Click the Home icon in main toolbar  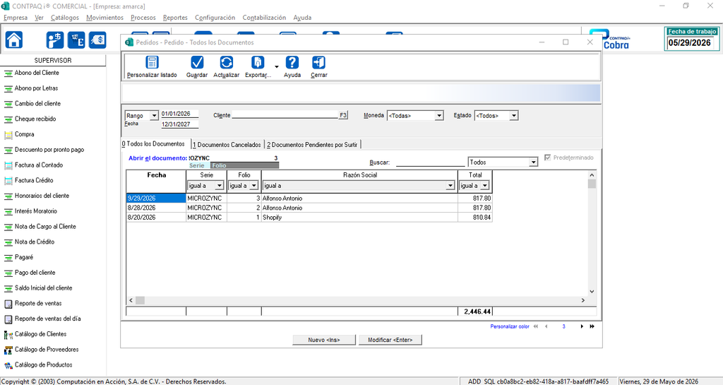[14, 40]
